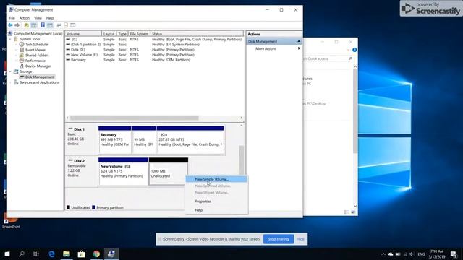The image size is (463, 260).
Task: Sort by the Status column header
Action: (197, 34)
